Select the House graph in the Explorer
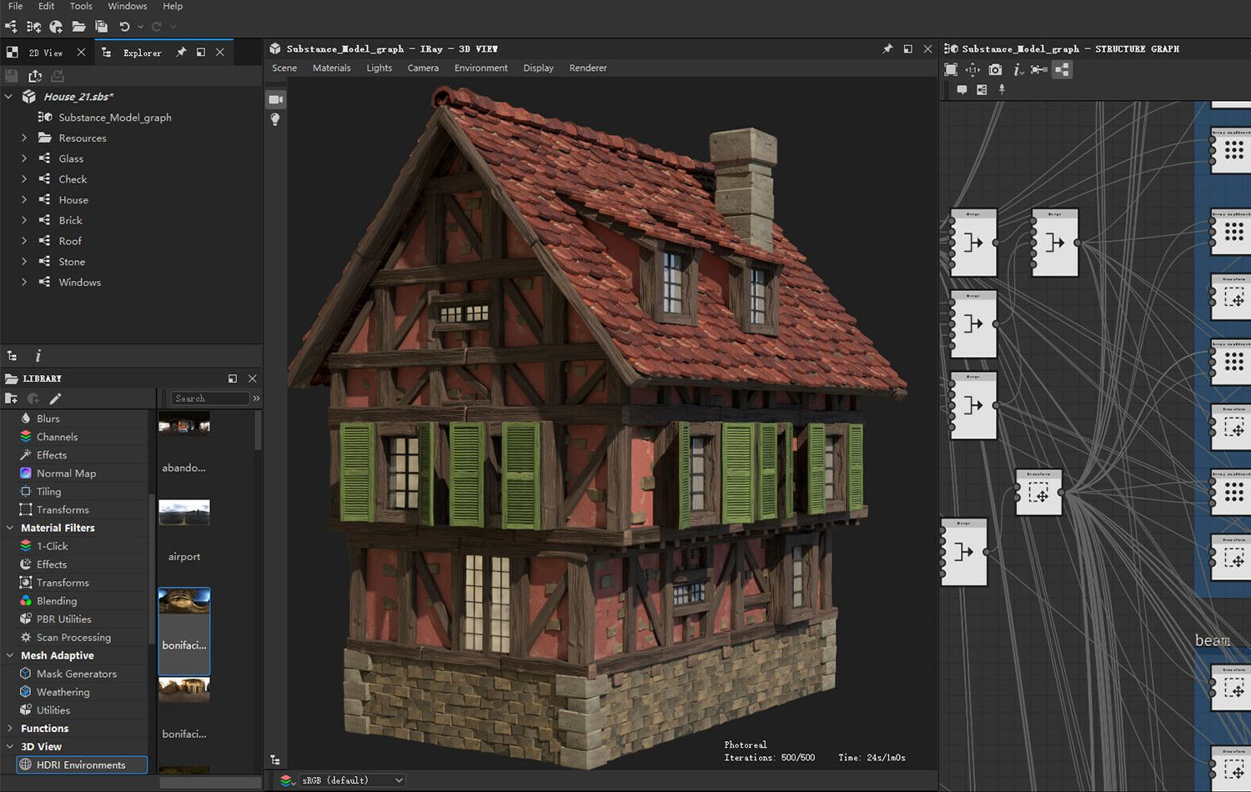1251x792 pixels. click(x=73, y=200)
